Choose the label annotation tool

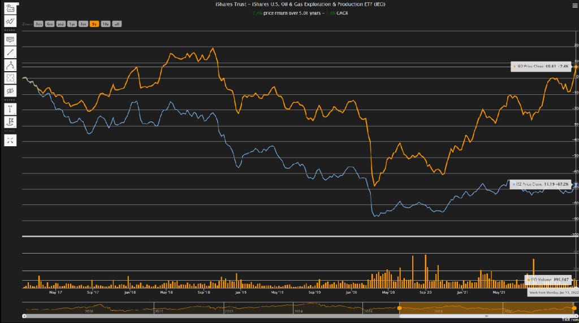click(x=10, y=40)
